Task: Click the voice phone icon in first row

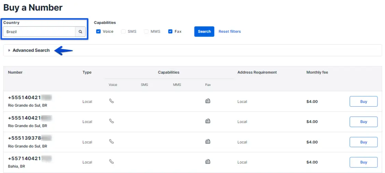Action: coord(111,101)
